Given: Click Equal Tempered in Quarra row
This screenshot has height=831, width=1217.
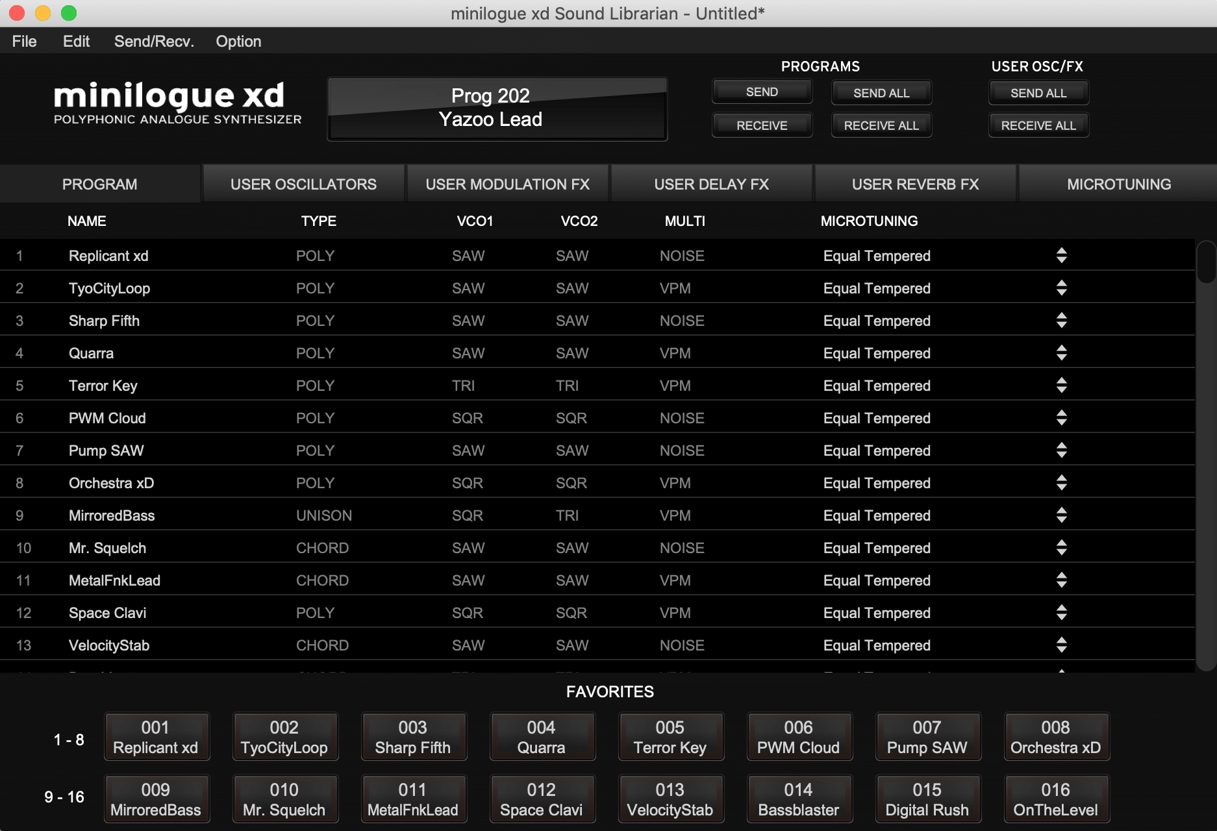Looking at the screenshot, I should 877,353.
